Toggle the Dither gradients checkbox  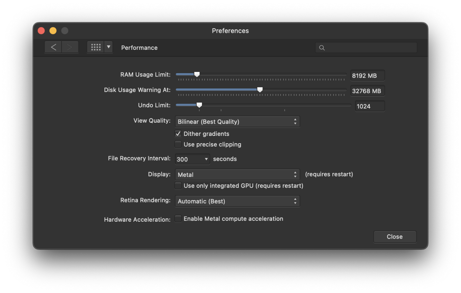178,134
